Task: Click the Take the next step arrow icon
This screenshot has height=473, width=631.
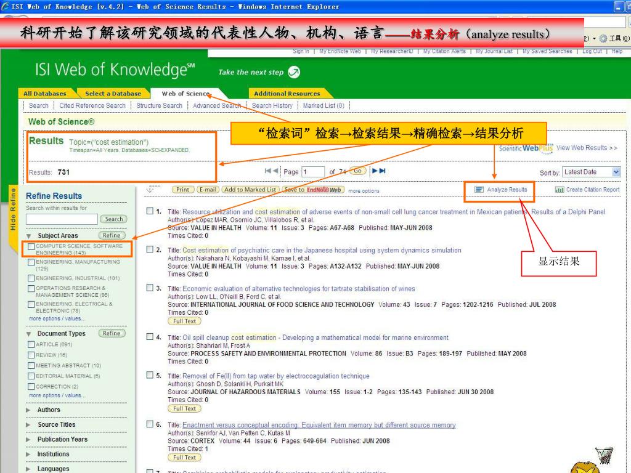Action: coord(294,72)
